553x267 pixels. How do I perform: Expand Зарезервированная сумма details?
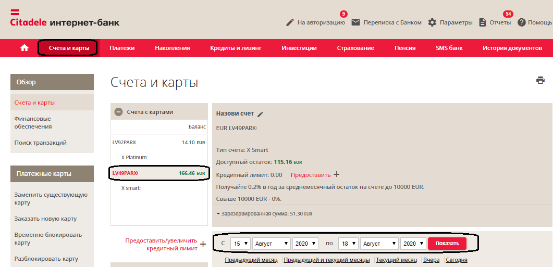[x=218, y=214]
